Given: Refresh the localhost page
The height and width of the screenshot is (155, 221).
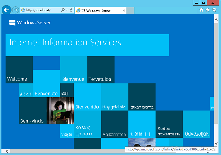Looking at the screenshot, I should [x=71, y=10].
